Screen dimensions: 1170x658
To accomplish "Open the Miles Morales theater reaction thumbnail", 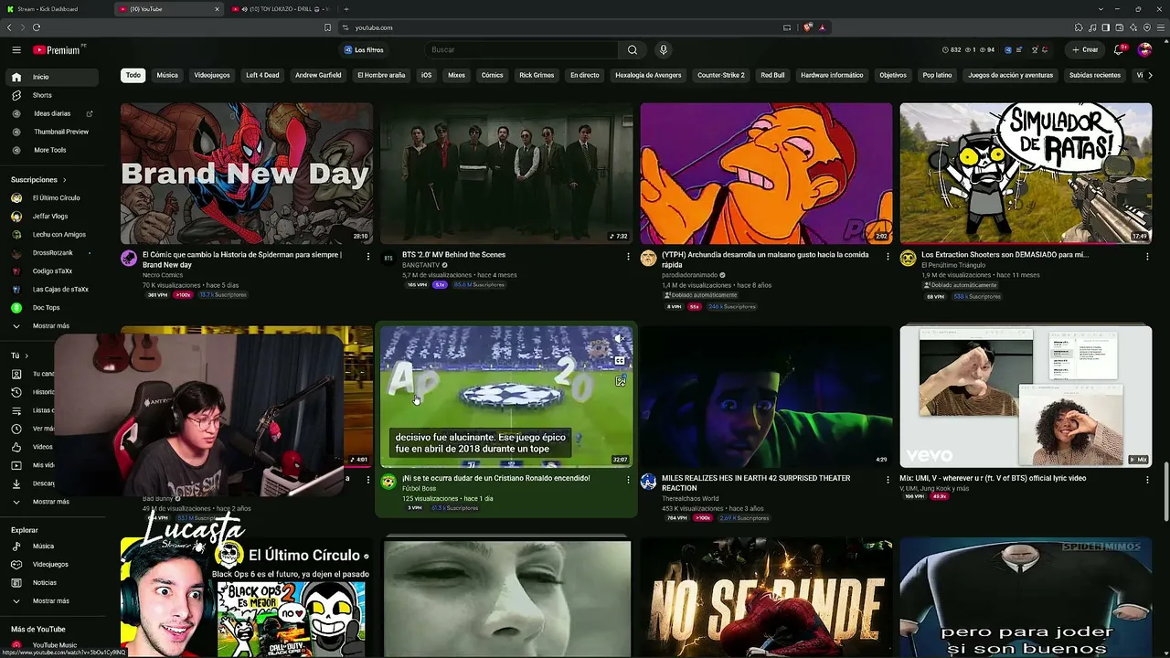I will click(766, 397).
